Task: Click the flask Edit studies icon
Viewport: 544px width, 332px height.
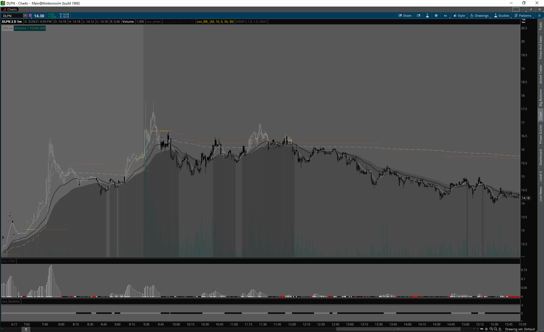Action: [427, 16]
